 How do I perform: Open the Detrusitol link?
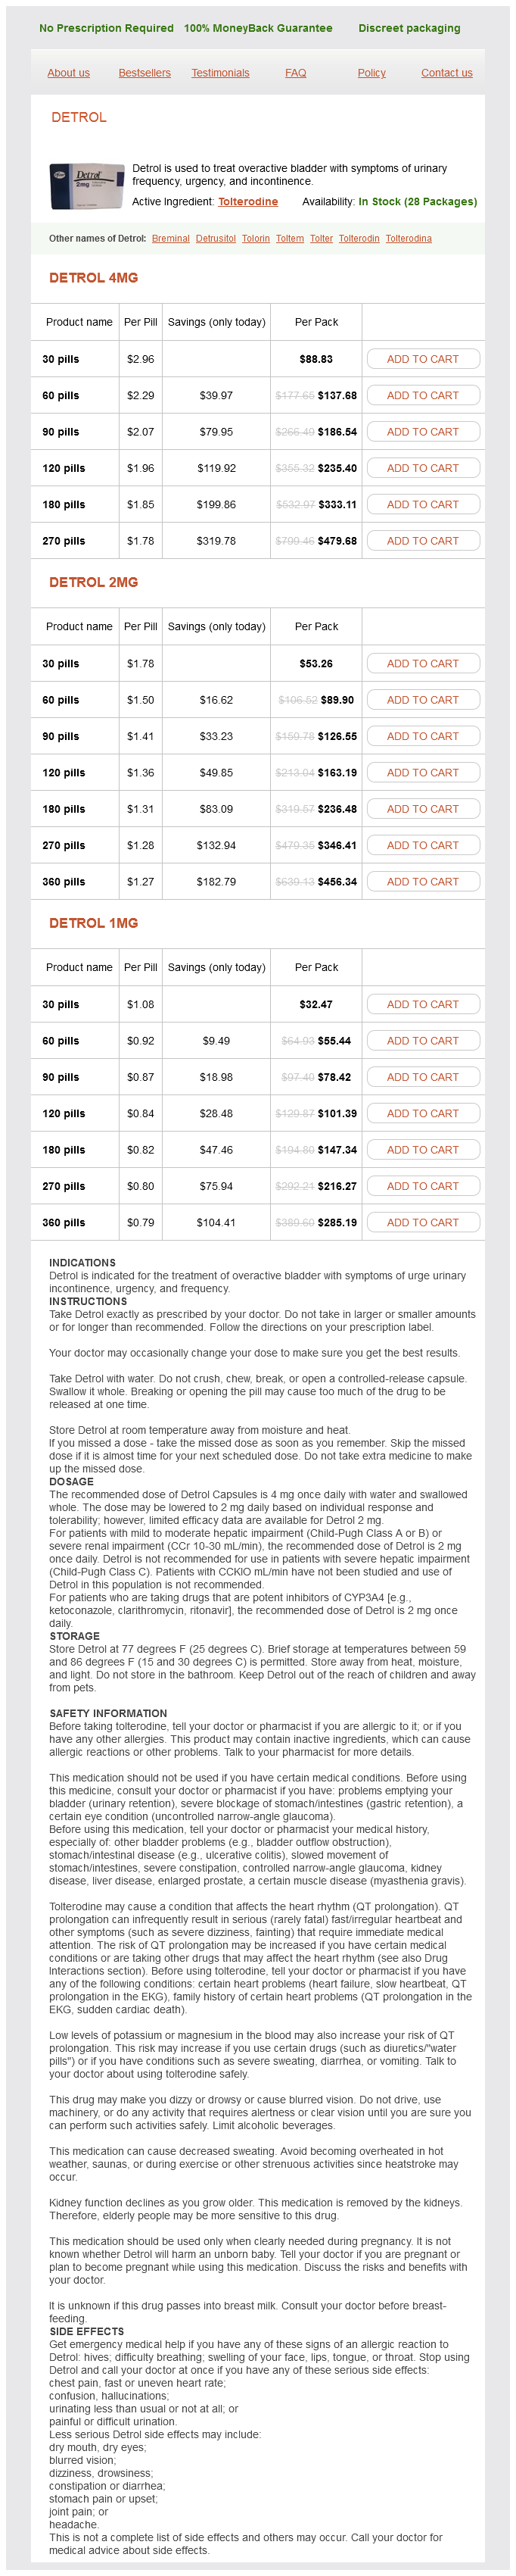click(x=216, y=239)
